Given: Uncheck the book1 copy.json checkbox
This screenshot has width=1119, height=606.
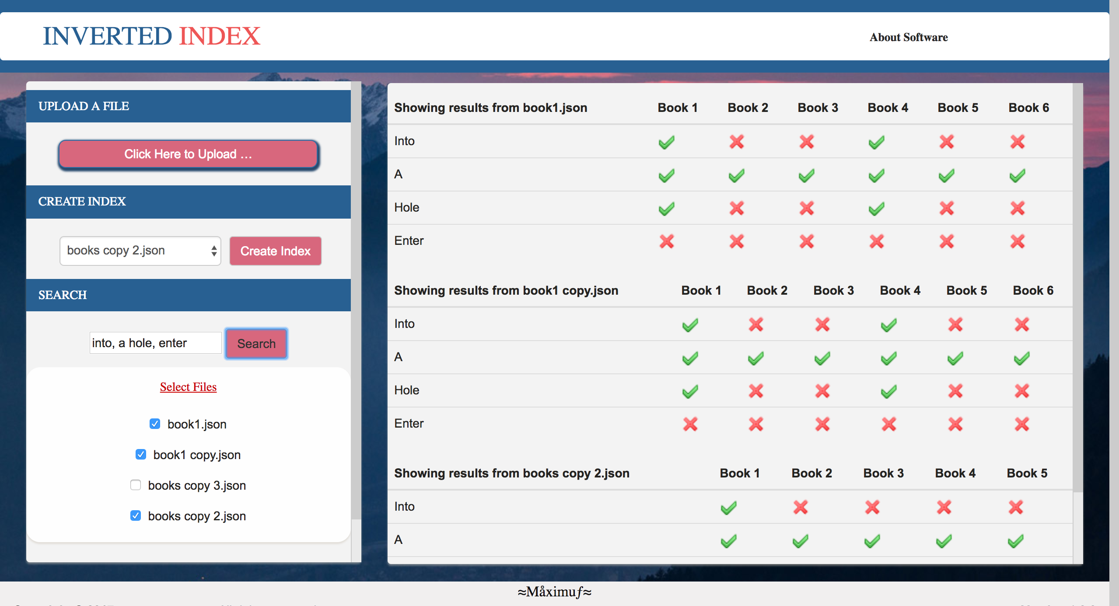Looking at the screenshot, I should [141, 454].
